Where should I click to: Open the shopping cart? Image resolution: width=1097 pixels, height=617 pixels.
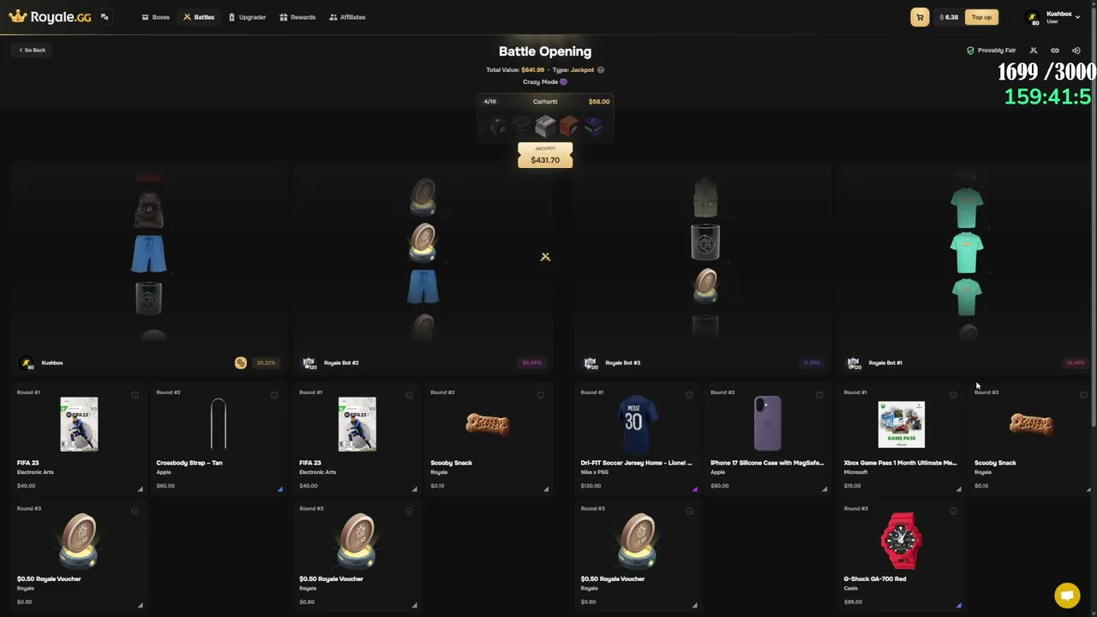tap(920, 17)
